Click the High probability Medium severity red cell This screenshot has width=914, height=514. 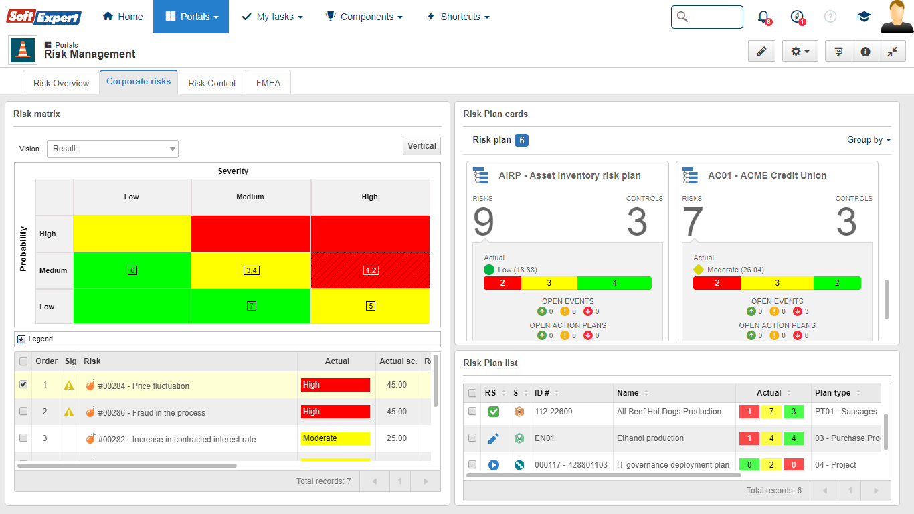click(x=251, y=234)
